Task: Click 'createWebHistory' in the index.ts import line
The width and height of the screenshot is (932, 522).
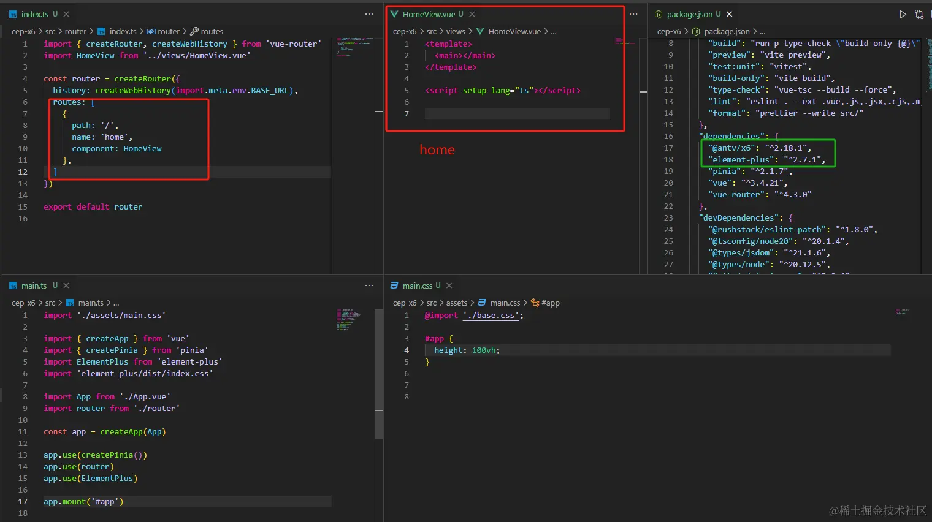Action: click(189, 43)
